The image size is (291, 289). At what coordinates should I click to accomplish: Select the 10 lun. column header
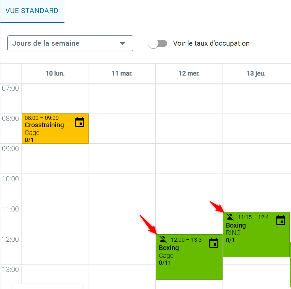(55, 73)
